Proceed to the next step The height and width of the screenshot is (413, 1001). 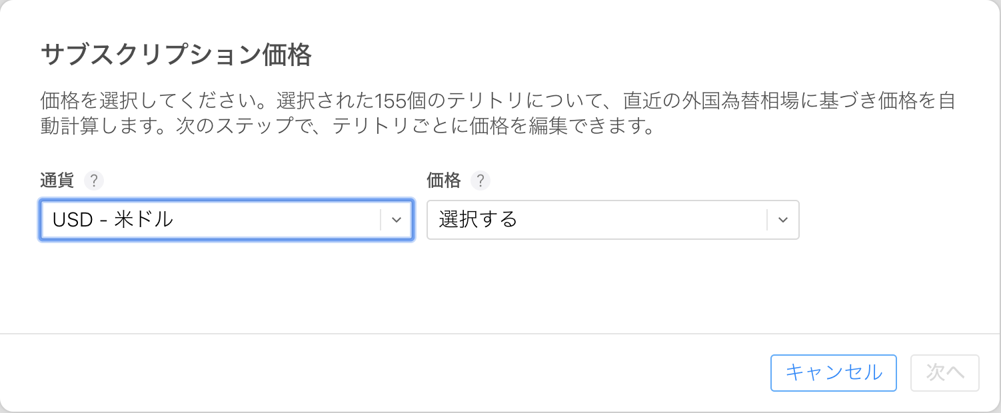[x=945, y=373]
